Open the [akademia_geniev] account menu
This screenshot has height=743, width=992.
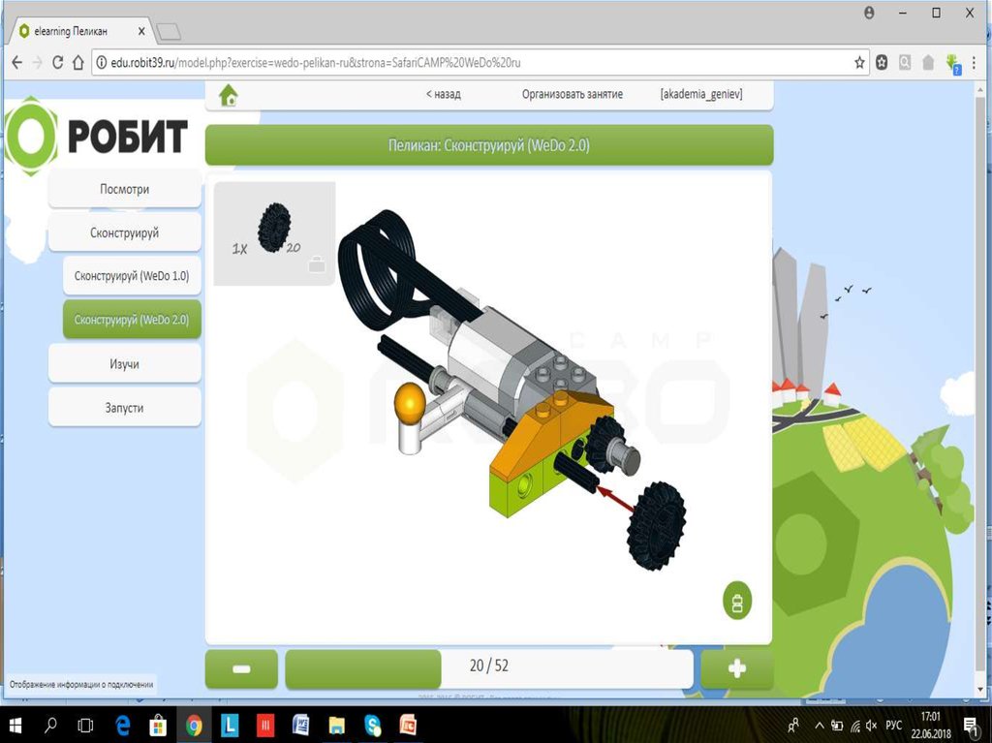coord(700,95)
